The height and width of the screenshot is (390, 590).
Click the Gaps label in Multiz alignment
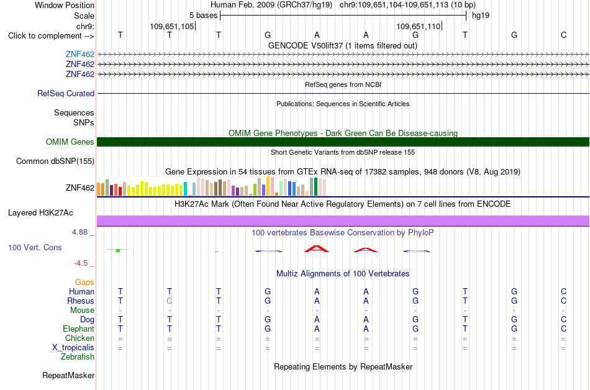[84, 282]
